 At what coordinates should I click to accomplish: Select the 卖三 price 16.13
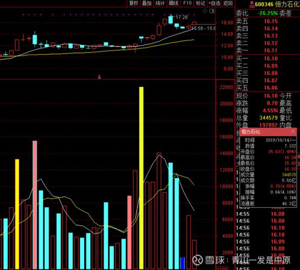point(270,36)
